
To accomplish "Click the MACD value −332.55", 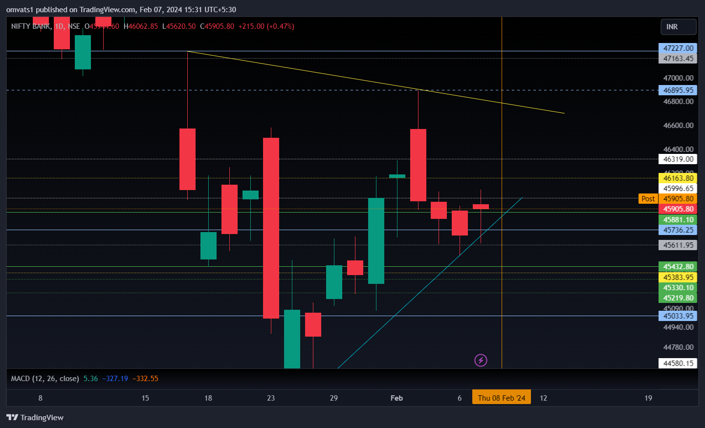I will [145, 379].
